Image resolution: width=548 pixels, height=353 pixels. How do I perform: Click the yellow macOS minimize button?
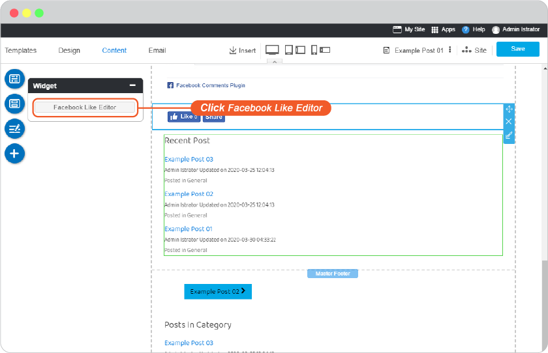click(27, 13)
